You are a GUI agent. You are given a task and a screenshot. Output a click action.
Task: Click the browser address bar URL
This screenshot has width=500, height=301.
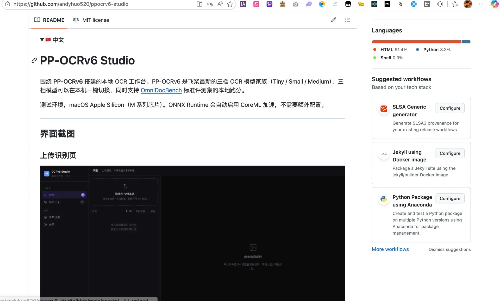(x=71, y=4)
